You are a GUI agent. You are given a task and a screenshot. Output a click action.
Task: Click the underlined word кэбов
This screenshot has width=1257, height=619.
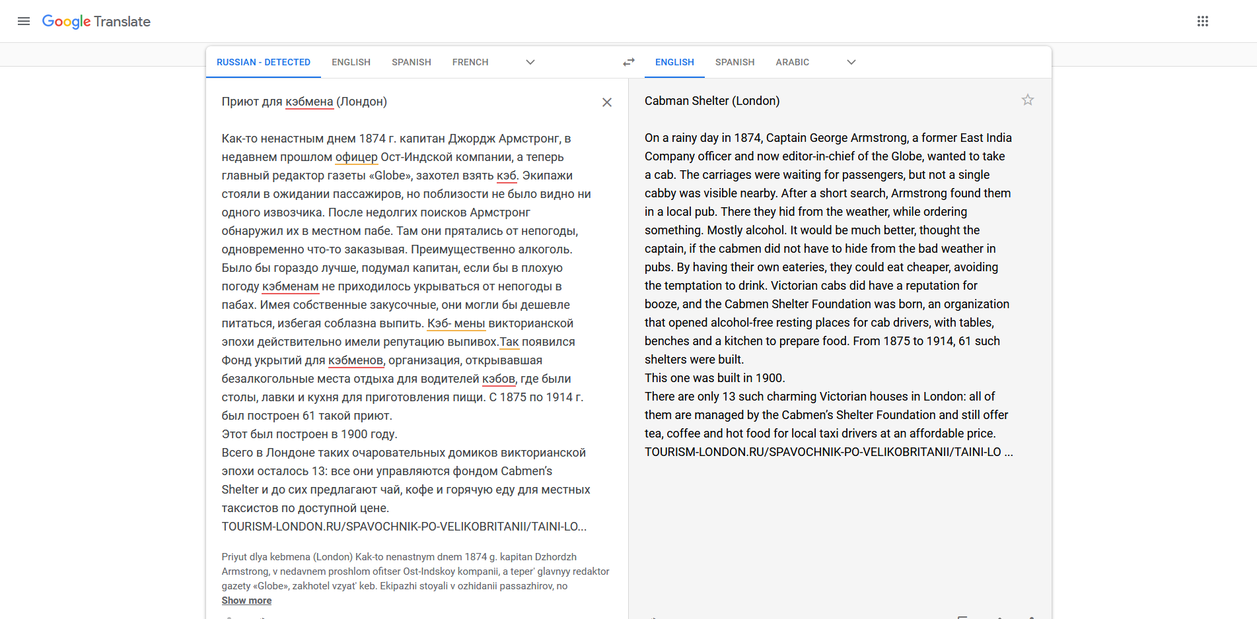click(499, 379)
